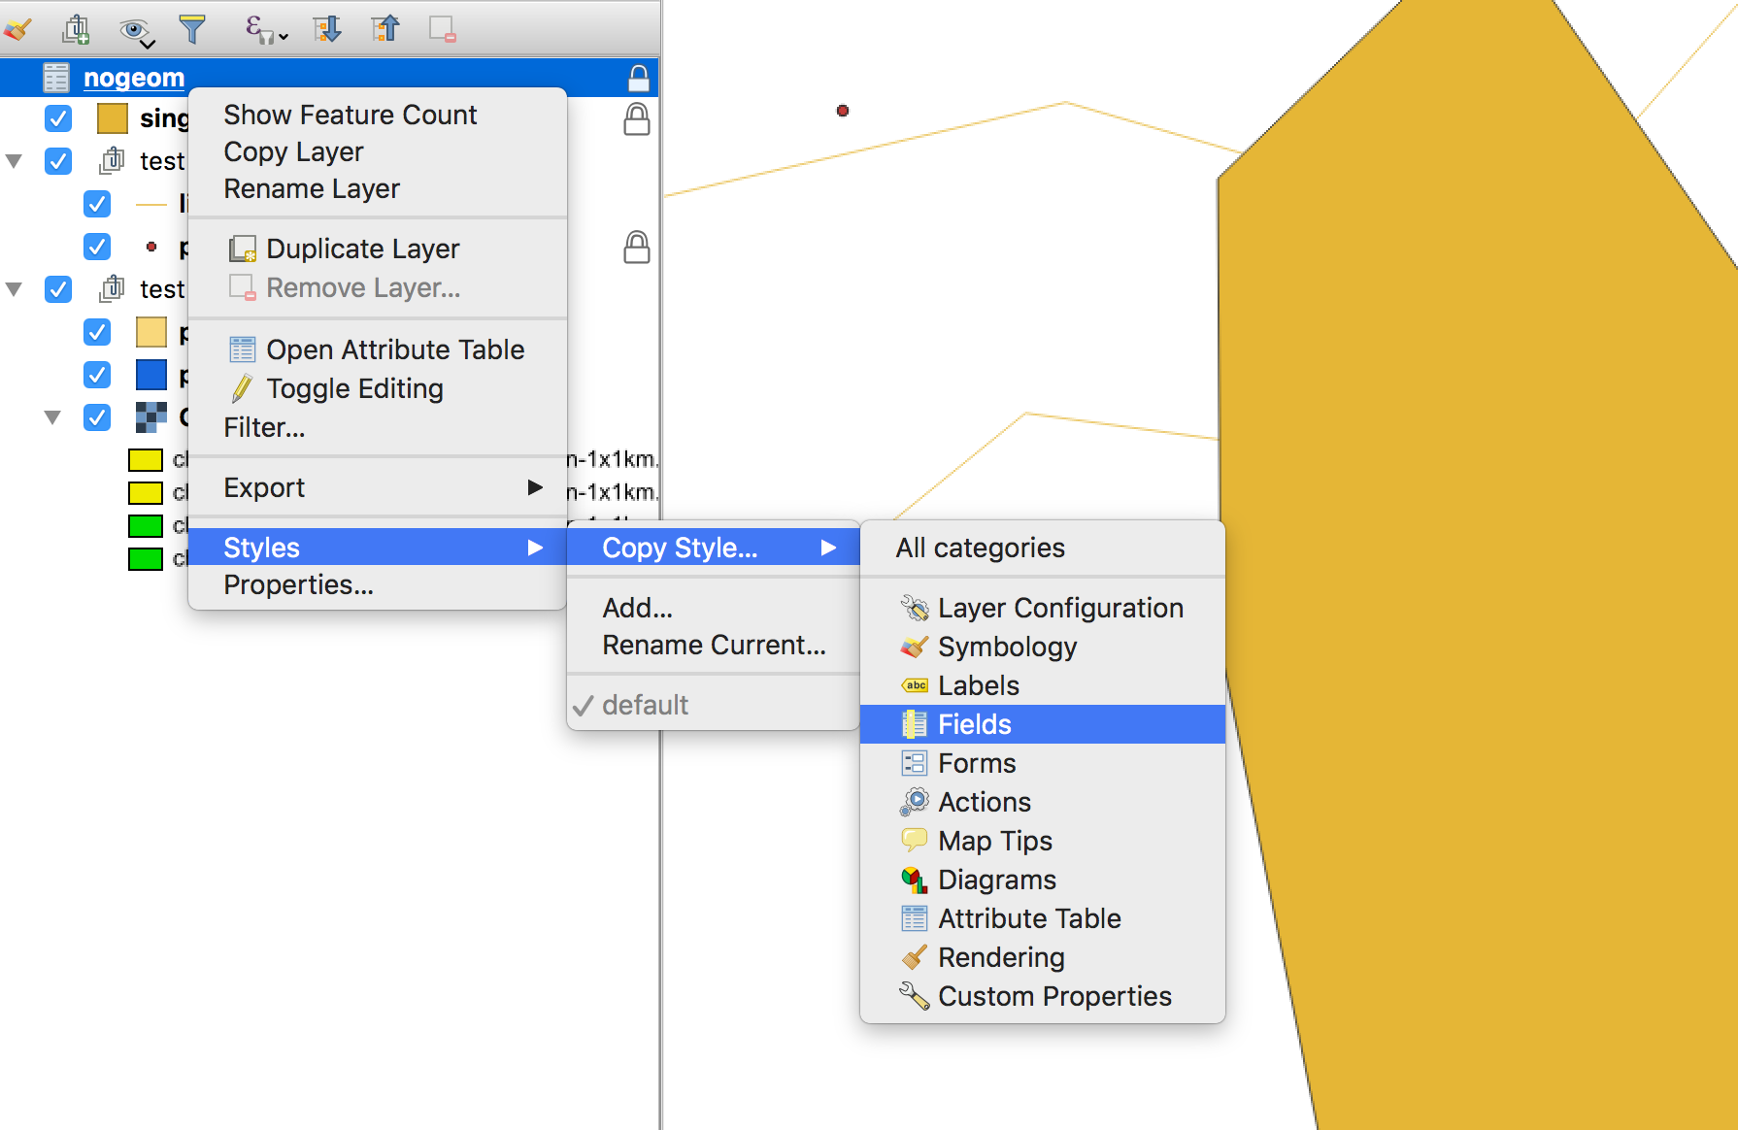
Task: Click the Filter Legend funnel icon
Action: point(192,29)
